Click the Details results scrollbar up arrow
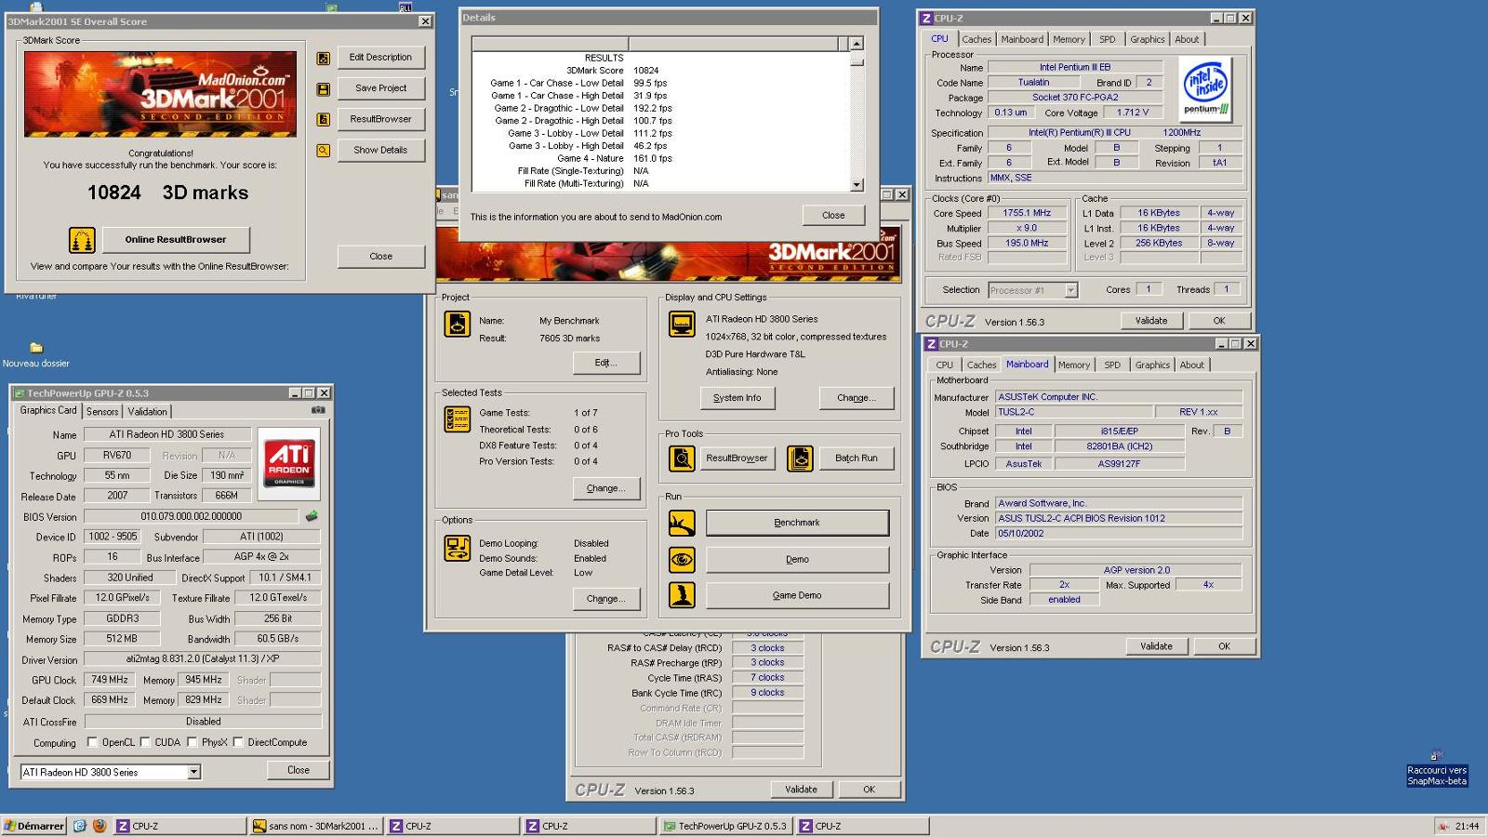1488x837 pixels. [857, 44]
